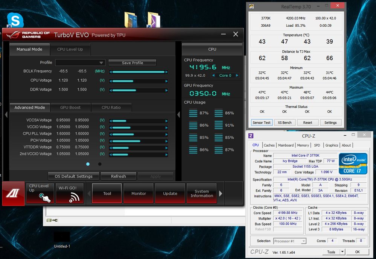Viewport: 376px width, 259px height.
Task: Open About tab in CPU-Z
Action: click(x=346, y=145)
